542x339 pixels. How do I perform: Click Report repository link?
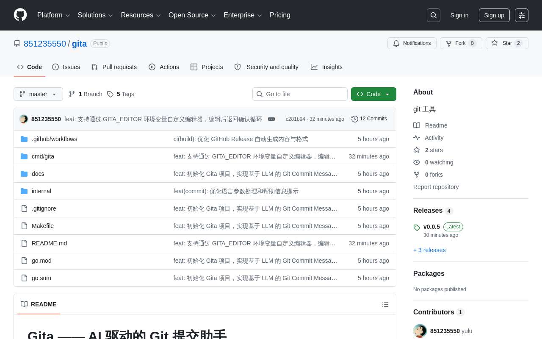coord(436,187)
